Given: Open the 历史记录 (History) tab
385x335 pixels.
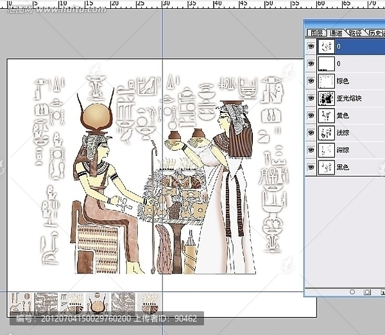Looking at the screenshot, I should pos(376,33).
